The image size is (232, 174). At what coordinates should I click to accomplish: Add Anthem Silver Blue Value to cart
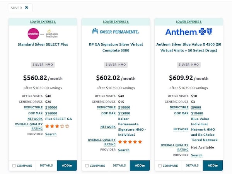coord(213,165)
